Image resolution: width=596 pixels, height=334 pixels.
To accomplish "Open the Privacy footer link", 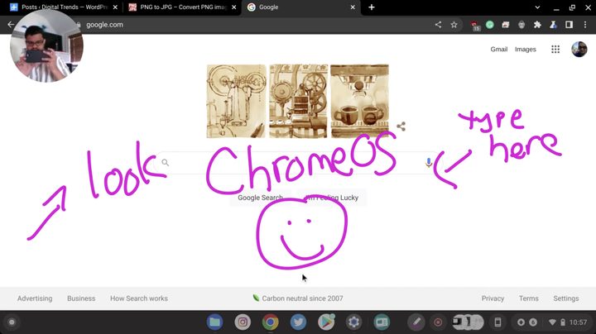I will click(493, 298).
